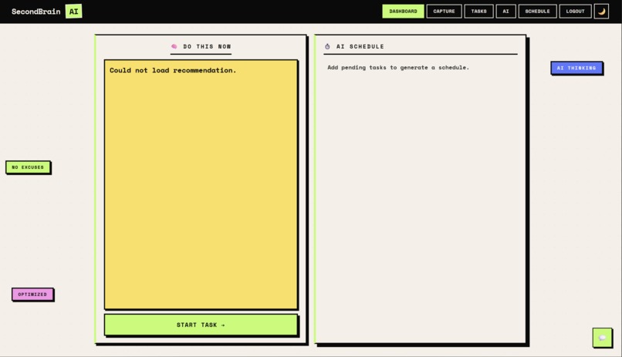The width and height of the screenshot is (622, 357).
Task: Click the AI Schedule heading
Action: 360,46
